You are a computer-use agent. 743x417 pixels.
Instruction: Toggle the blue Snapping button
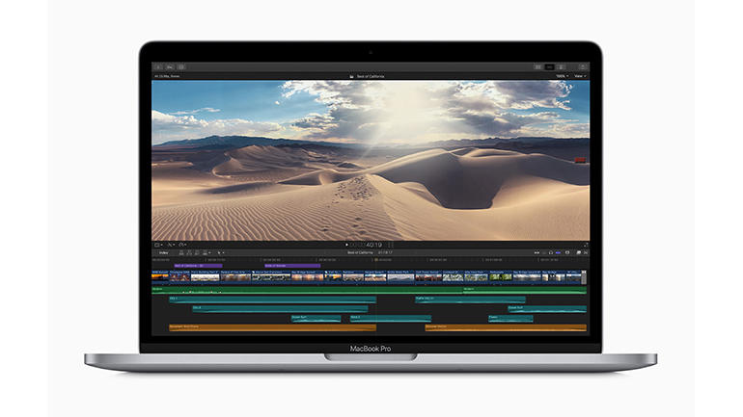(558, 253)
